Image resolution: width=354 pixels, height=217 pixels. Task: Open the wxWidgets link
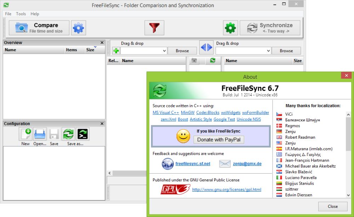click(231, 113)
